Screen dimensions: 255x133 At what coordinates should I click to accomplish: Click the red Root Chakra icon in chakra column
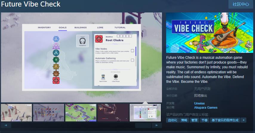click(56, 80)
